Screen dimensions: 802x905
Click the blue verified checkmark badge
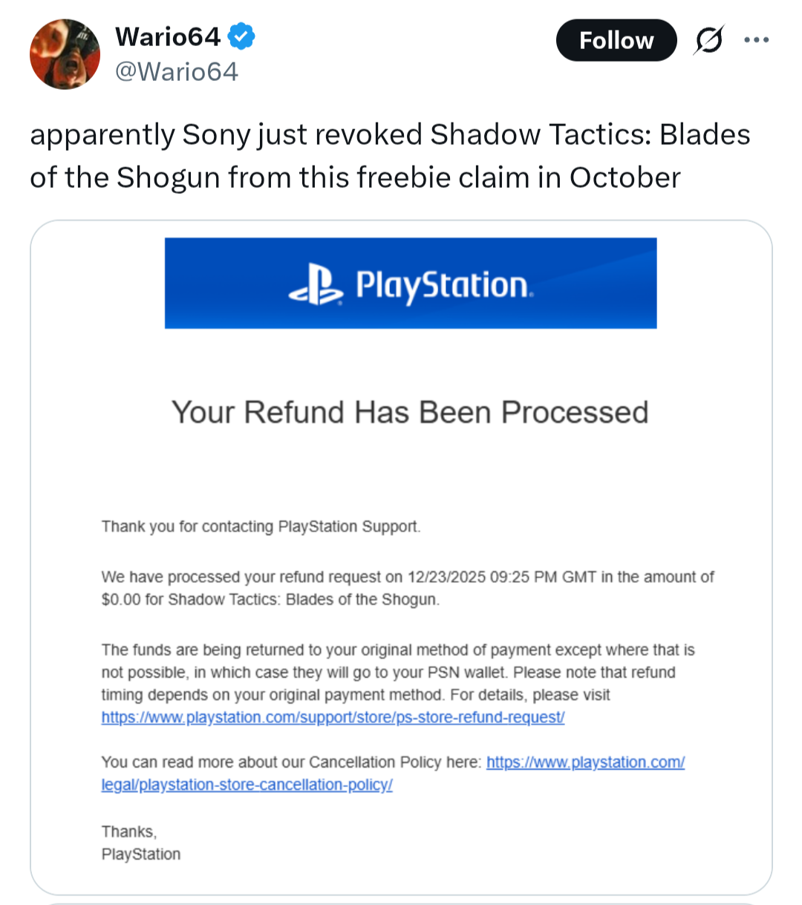(x=241, y=36)
